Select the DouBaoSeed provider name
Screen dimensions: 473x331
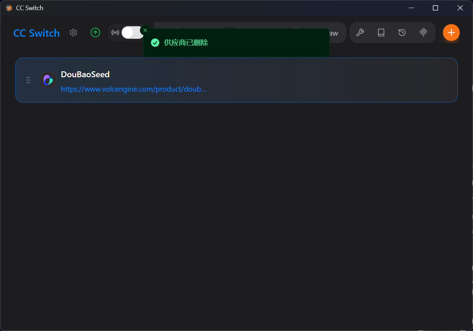85,74
